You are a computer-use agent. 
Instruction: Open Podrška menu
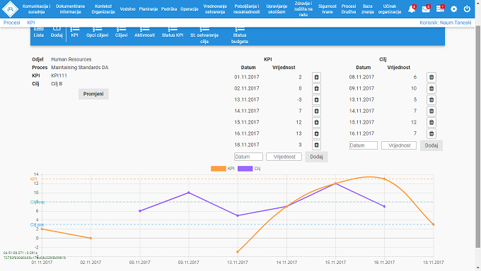(169, 9)
